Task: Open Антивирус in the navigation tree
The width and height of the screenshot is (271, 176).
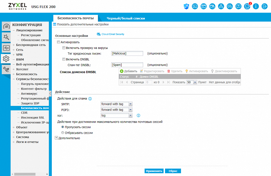Action: coord(29,93)
